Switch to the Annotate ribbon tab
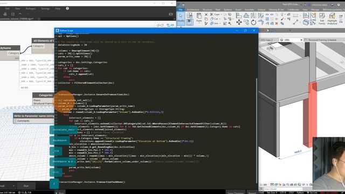Image resolution: width=345 pixels, height=194 pixels. [249, 10]
